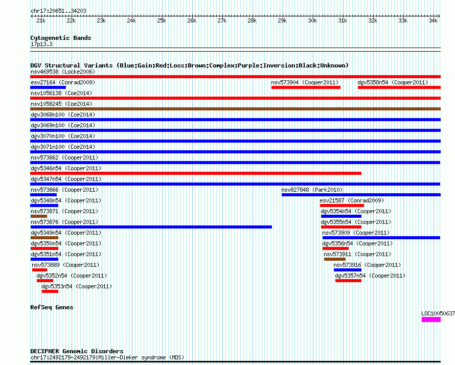The image size is (455, 365).
Task: Select the dgv3068n100 (Coe2014) label
Action: pyautogui.click(x=63, y=115)
